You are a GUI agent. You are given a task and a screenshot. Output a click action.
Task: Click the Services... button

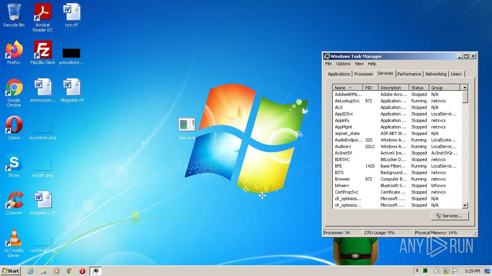(x=449, y=216)
